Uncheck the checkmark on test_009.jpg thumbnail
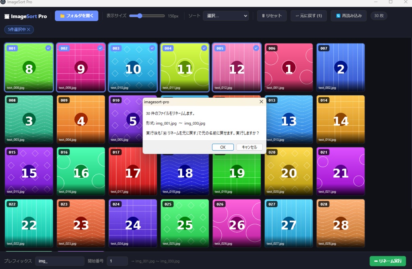The width and height of the screenshot is (412, 269). 100,48
